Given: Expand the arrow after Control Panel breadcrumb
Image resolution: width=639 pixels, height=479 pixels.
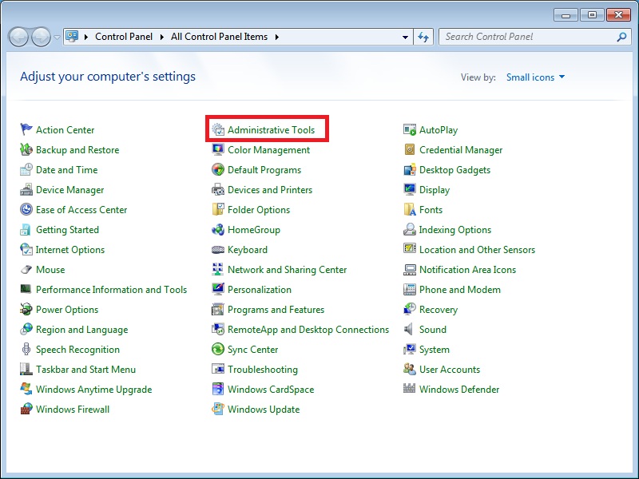Looking at the screenshot, I should (x=162, y=37).
